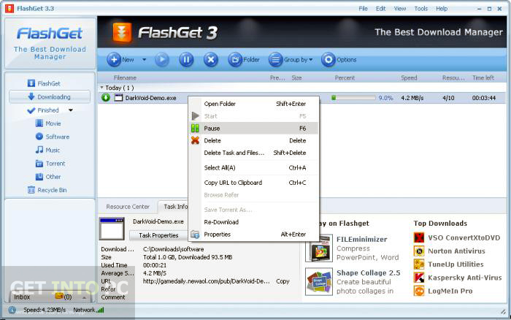Click the LogMeIn Pro icon
The image size is (511, 320).
coord(419,291)
